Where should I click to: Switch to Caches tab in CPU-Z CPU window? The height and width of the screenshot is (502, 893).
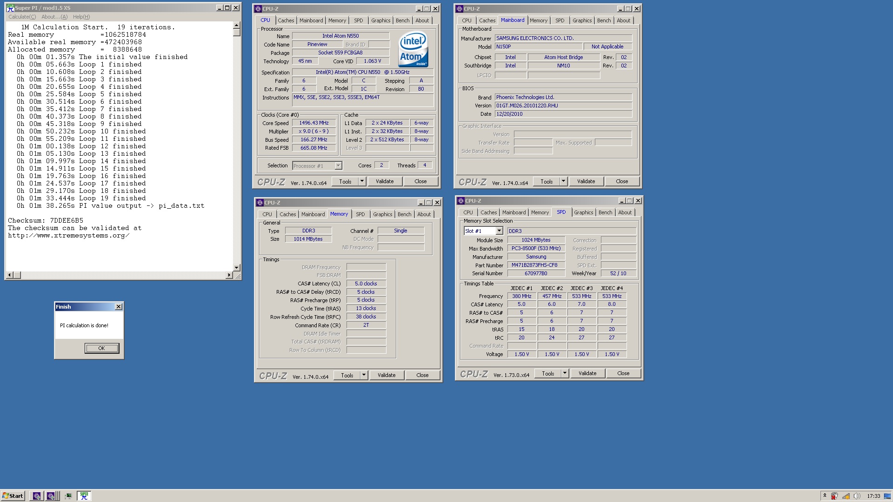[286, 20]
